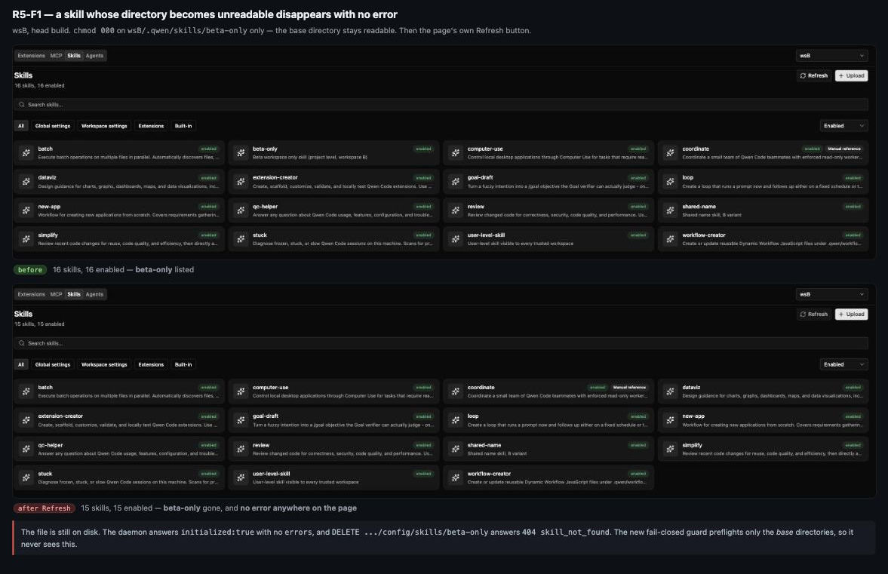Toggle Workspace settings filter in 15-skills panel
Screen dimensions: 888x574
click(x=104, y=364)
